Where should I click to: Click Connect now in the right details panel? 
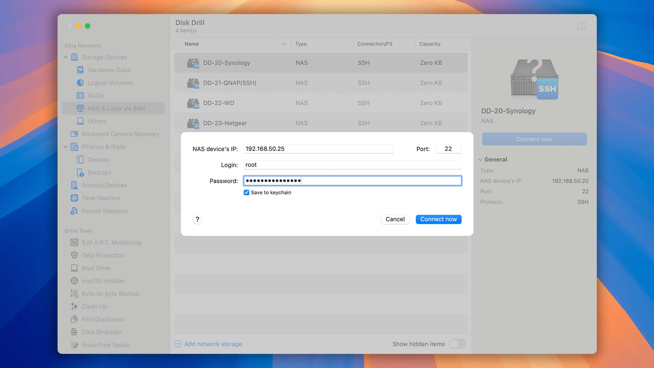tap(534, 139)
